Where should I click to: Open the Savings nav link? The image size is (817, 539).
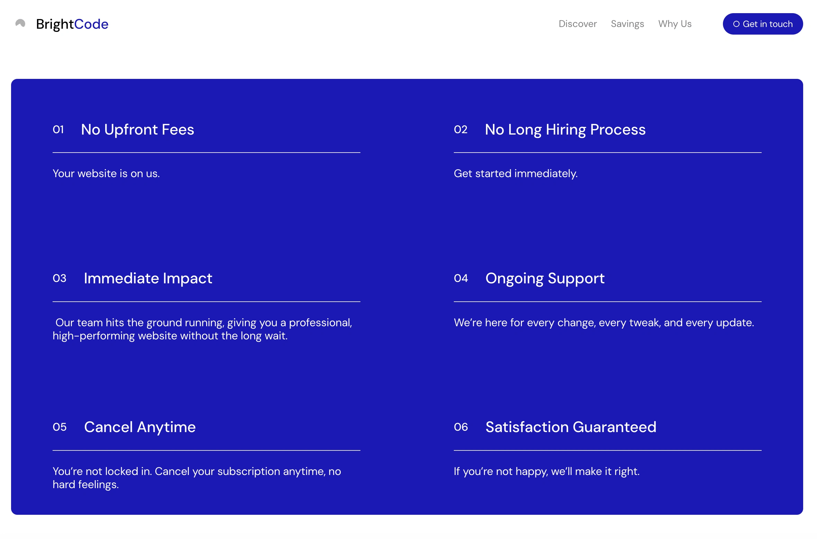[627, 24]
